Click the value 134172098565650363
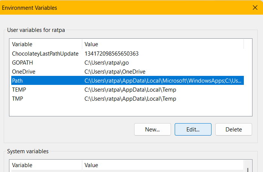The height and width of the screenshot is (172, 263). (x=112, y=54)
